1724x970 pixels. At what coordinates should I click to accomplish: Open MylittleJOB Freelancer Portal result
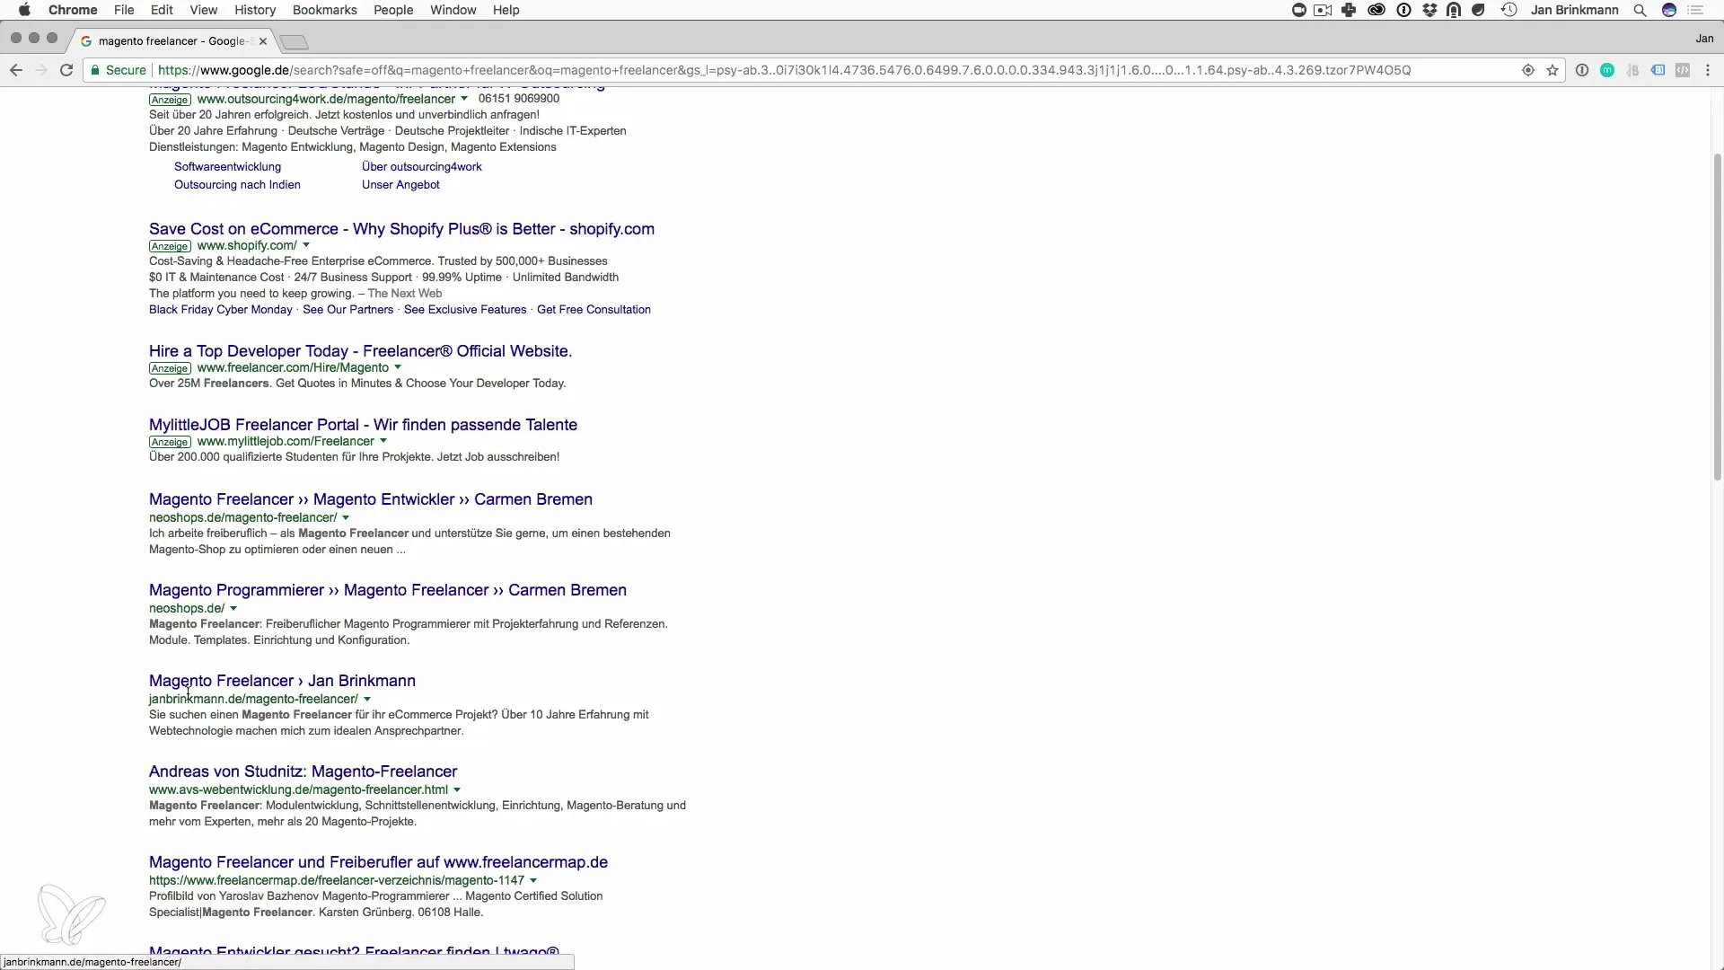pos(363,425)
